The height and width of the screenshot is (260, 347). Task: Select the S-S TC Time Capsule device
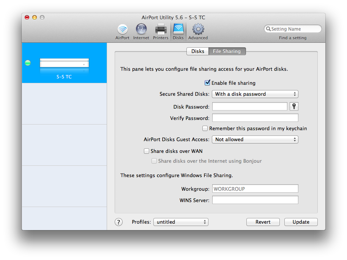pos(64,63)
